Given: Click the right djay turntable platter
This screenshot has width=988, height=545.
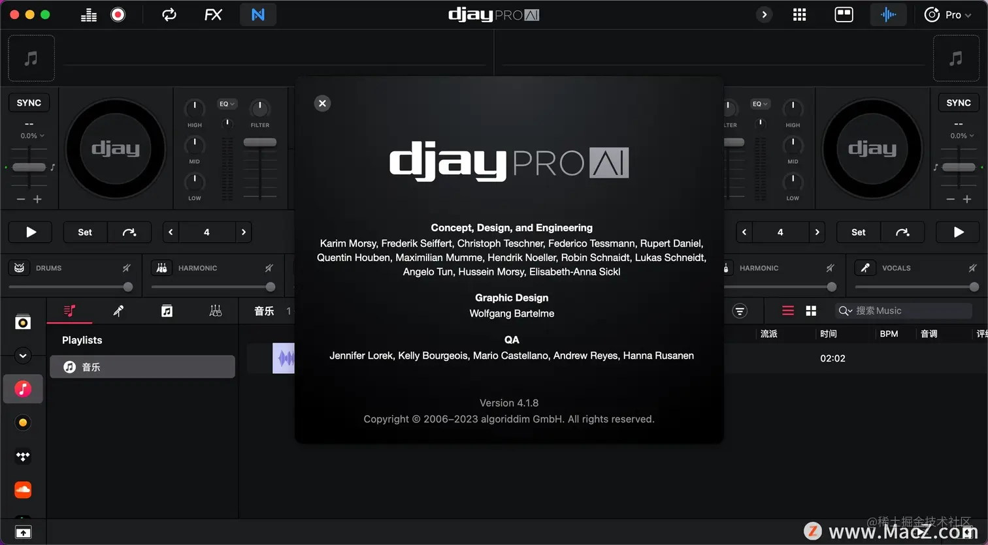Looking at the screenshot, I should click(x=872, y=149).
